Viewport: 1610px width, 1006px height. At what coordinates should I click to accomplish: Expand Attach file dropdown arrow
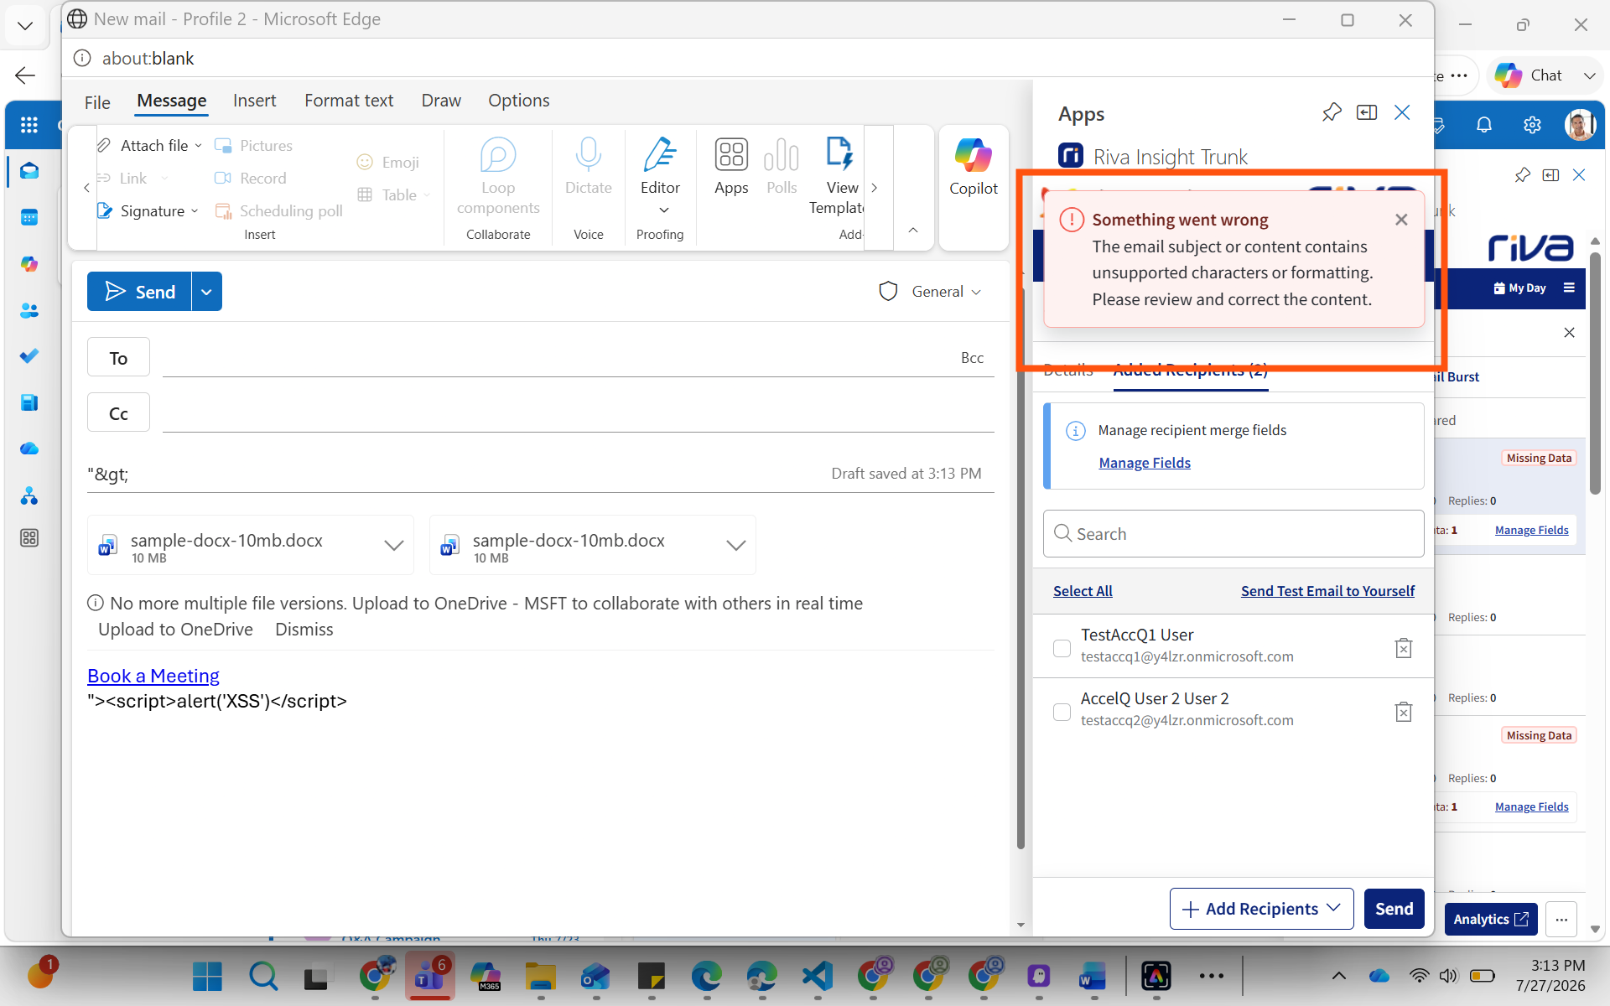[x=199, y=146]
